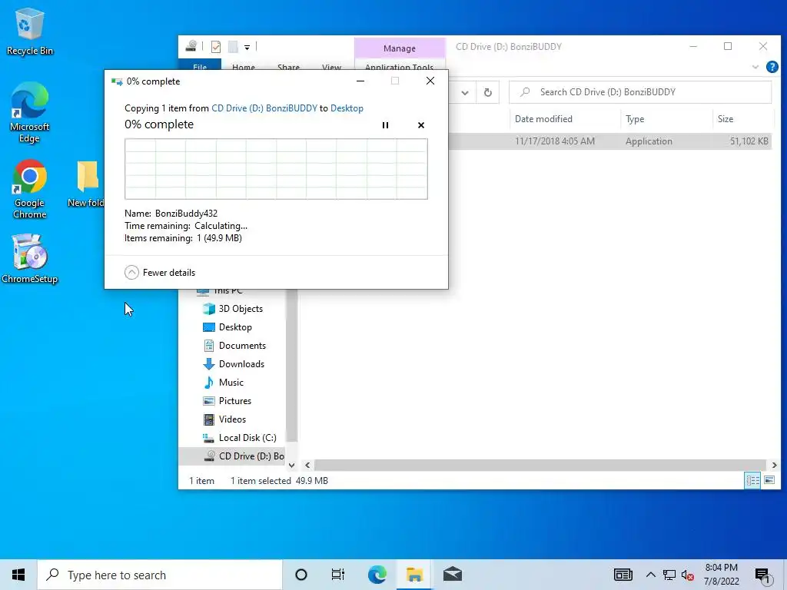Focus the Search CD Drive (D:) BonziBUDDY box
Screen dimensions: 787x590
[x=640, y=92]
